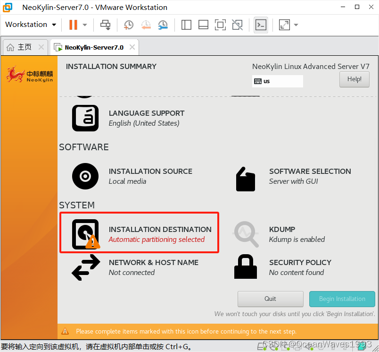Click the Quit button
The image size is (379, 352).
click(x=270, y=299)
